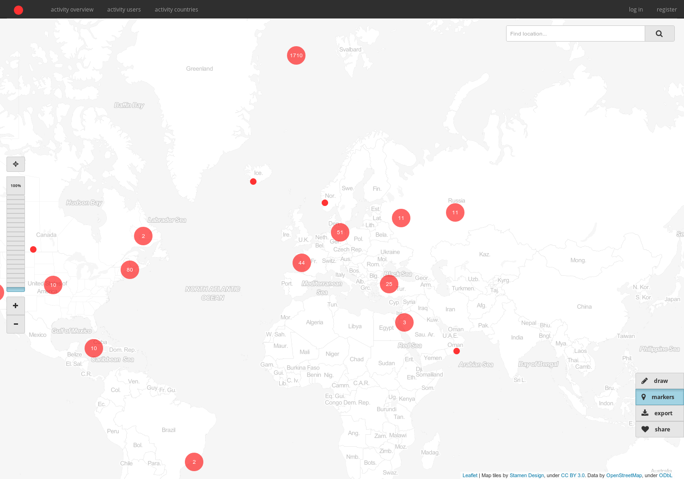Open the 1710 marker cluster

296,55
